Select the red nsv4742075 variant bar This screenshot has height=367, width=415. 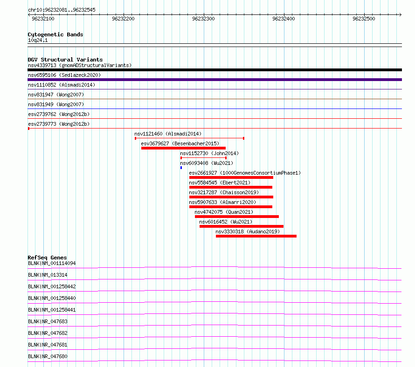237,217
